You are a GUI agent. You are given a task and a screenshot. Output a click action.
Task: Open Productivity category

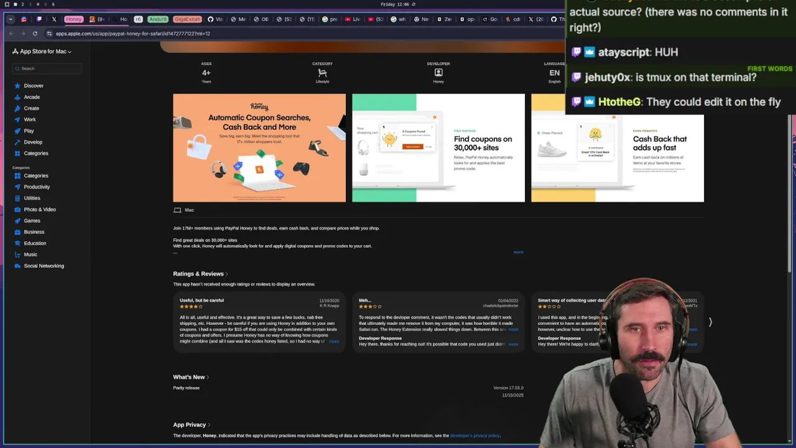37,187
